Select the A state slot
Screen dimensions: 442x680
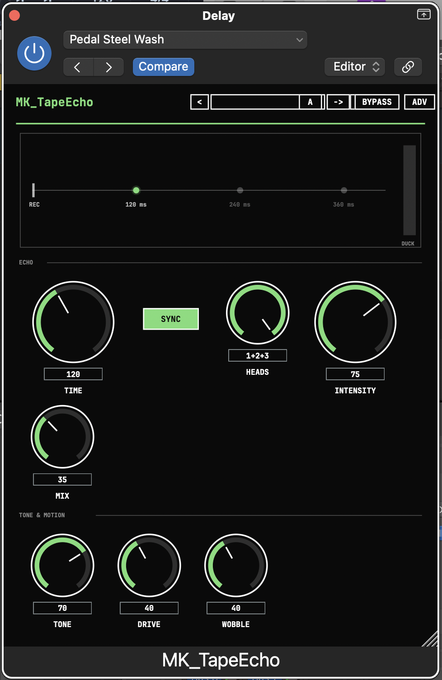310,102
